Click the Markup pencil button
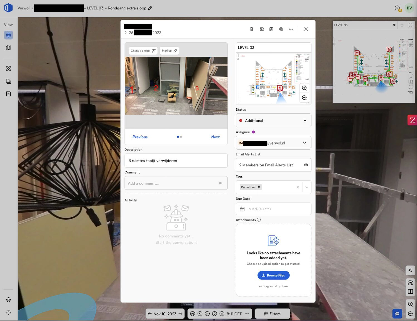Viewport: 417px width, 321px height. (169, 51)
